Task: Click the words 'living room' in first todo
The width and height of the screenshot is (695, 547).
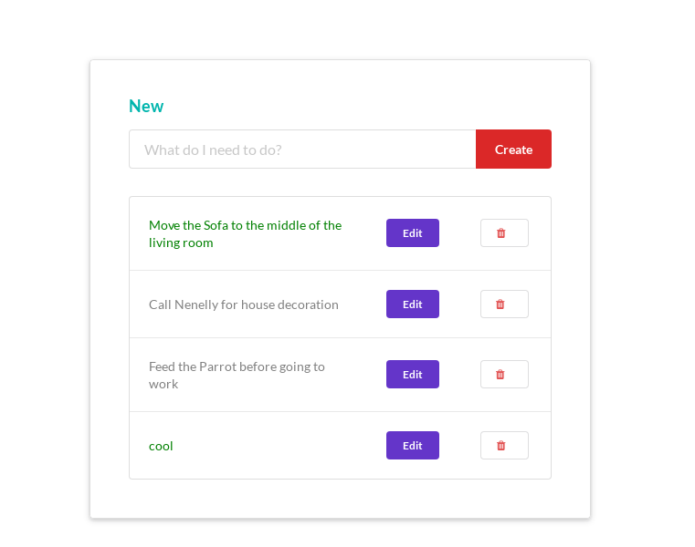Action: [x=181, y=243]
